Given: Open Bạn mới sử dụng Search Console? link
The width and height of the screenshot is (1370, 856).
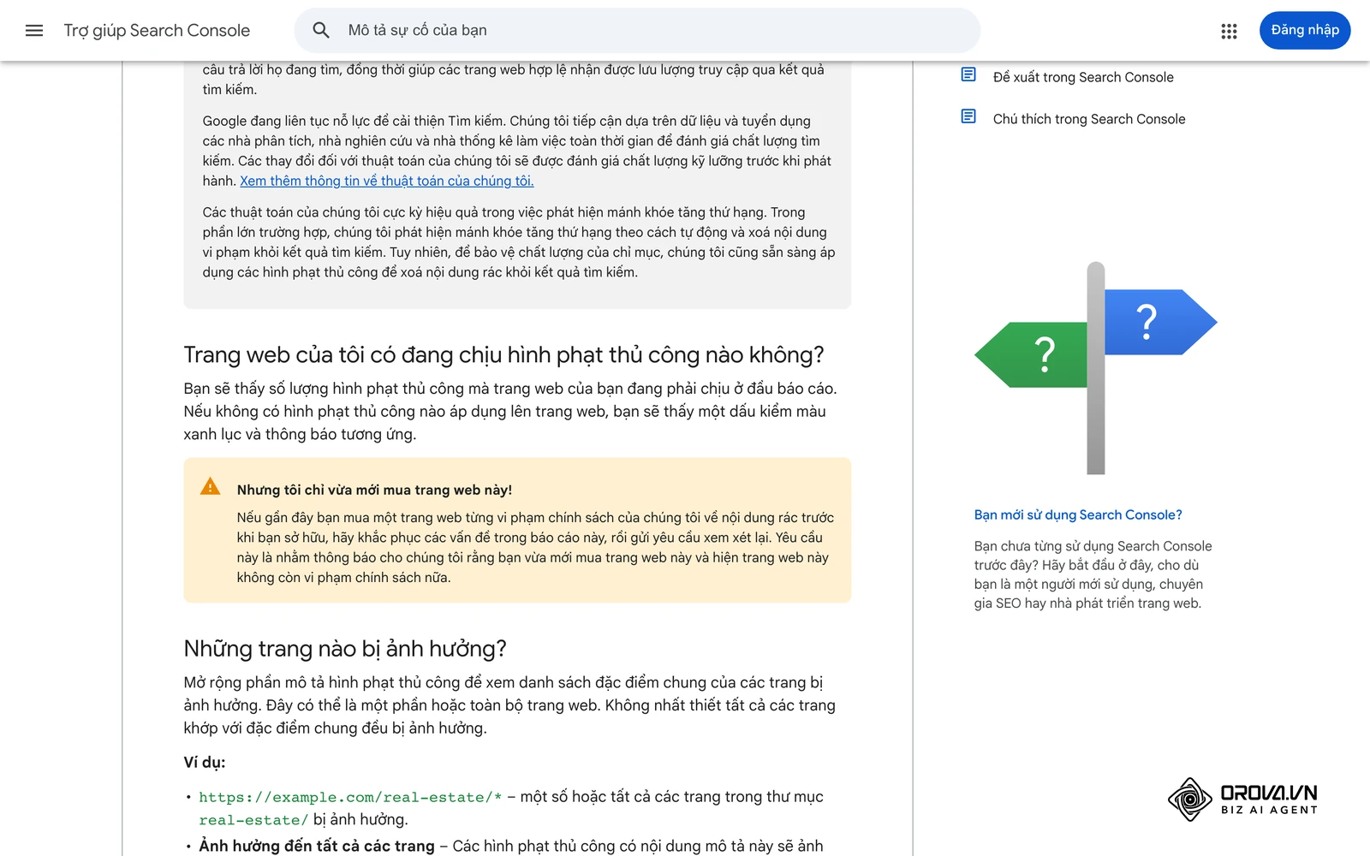Looking at the screenshot, I should [x=1078, y=514].
